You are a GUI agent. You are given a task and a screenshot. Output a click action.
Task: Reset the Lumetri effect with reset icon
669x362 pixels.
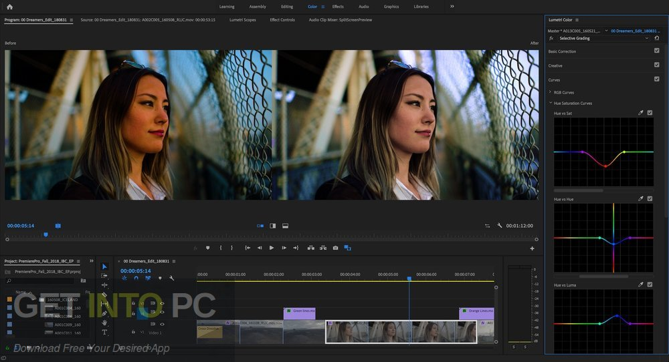657,38
